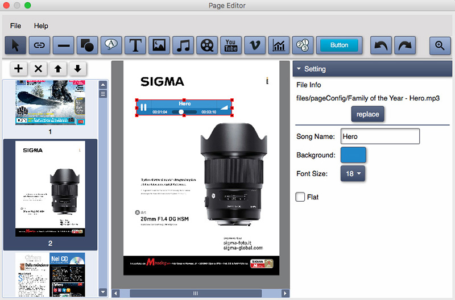The image size is (455, 300).
Task: Choose the link insertion tool
Action: coord(39,45)
